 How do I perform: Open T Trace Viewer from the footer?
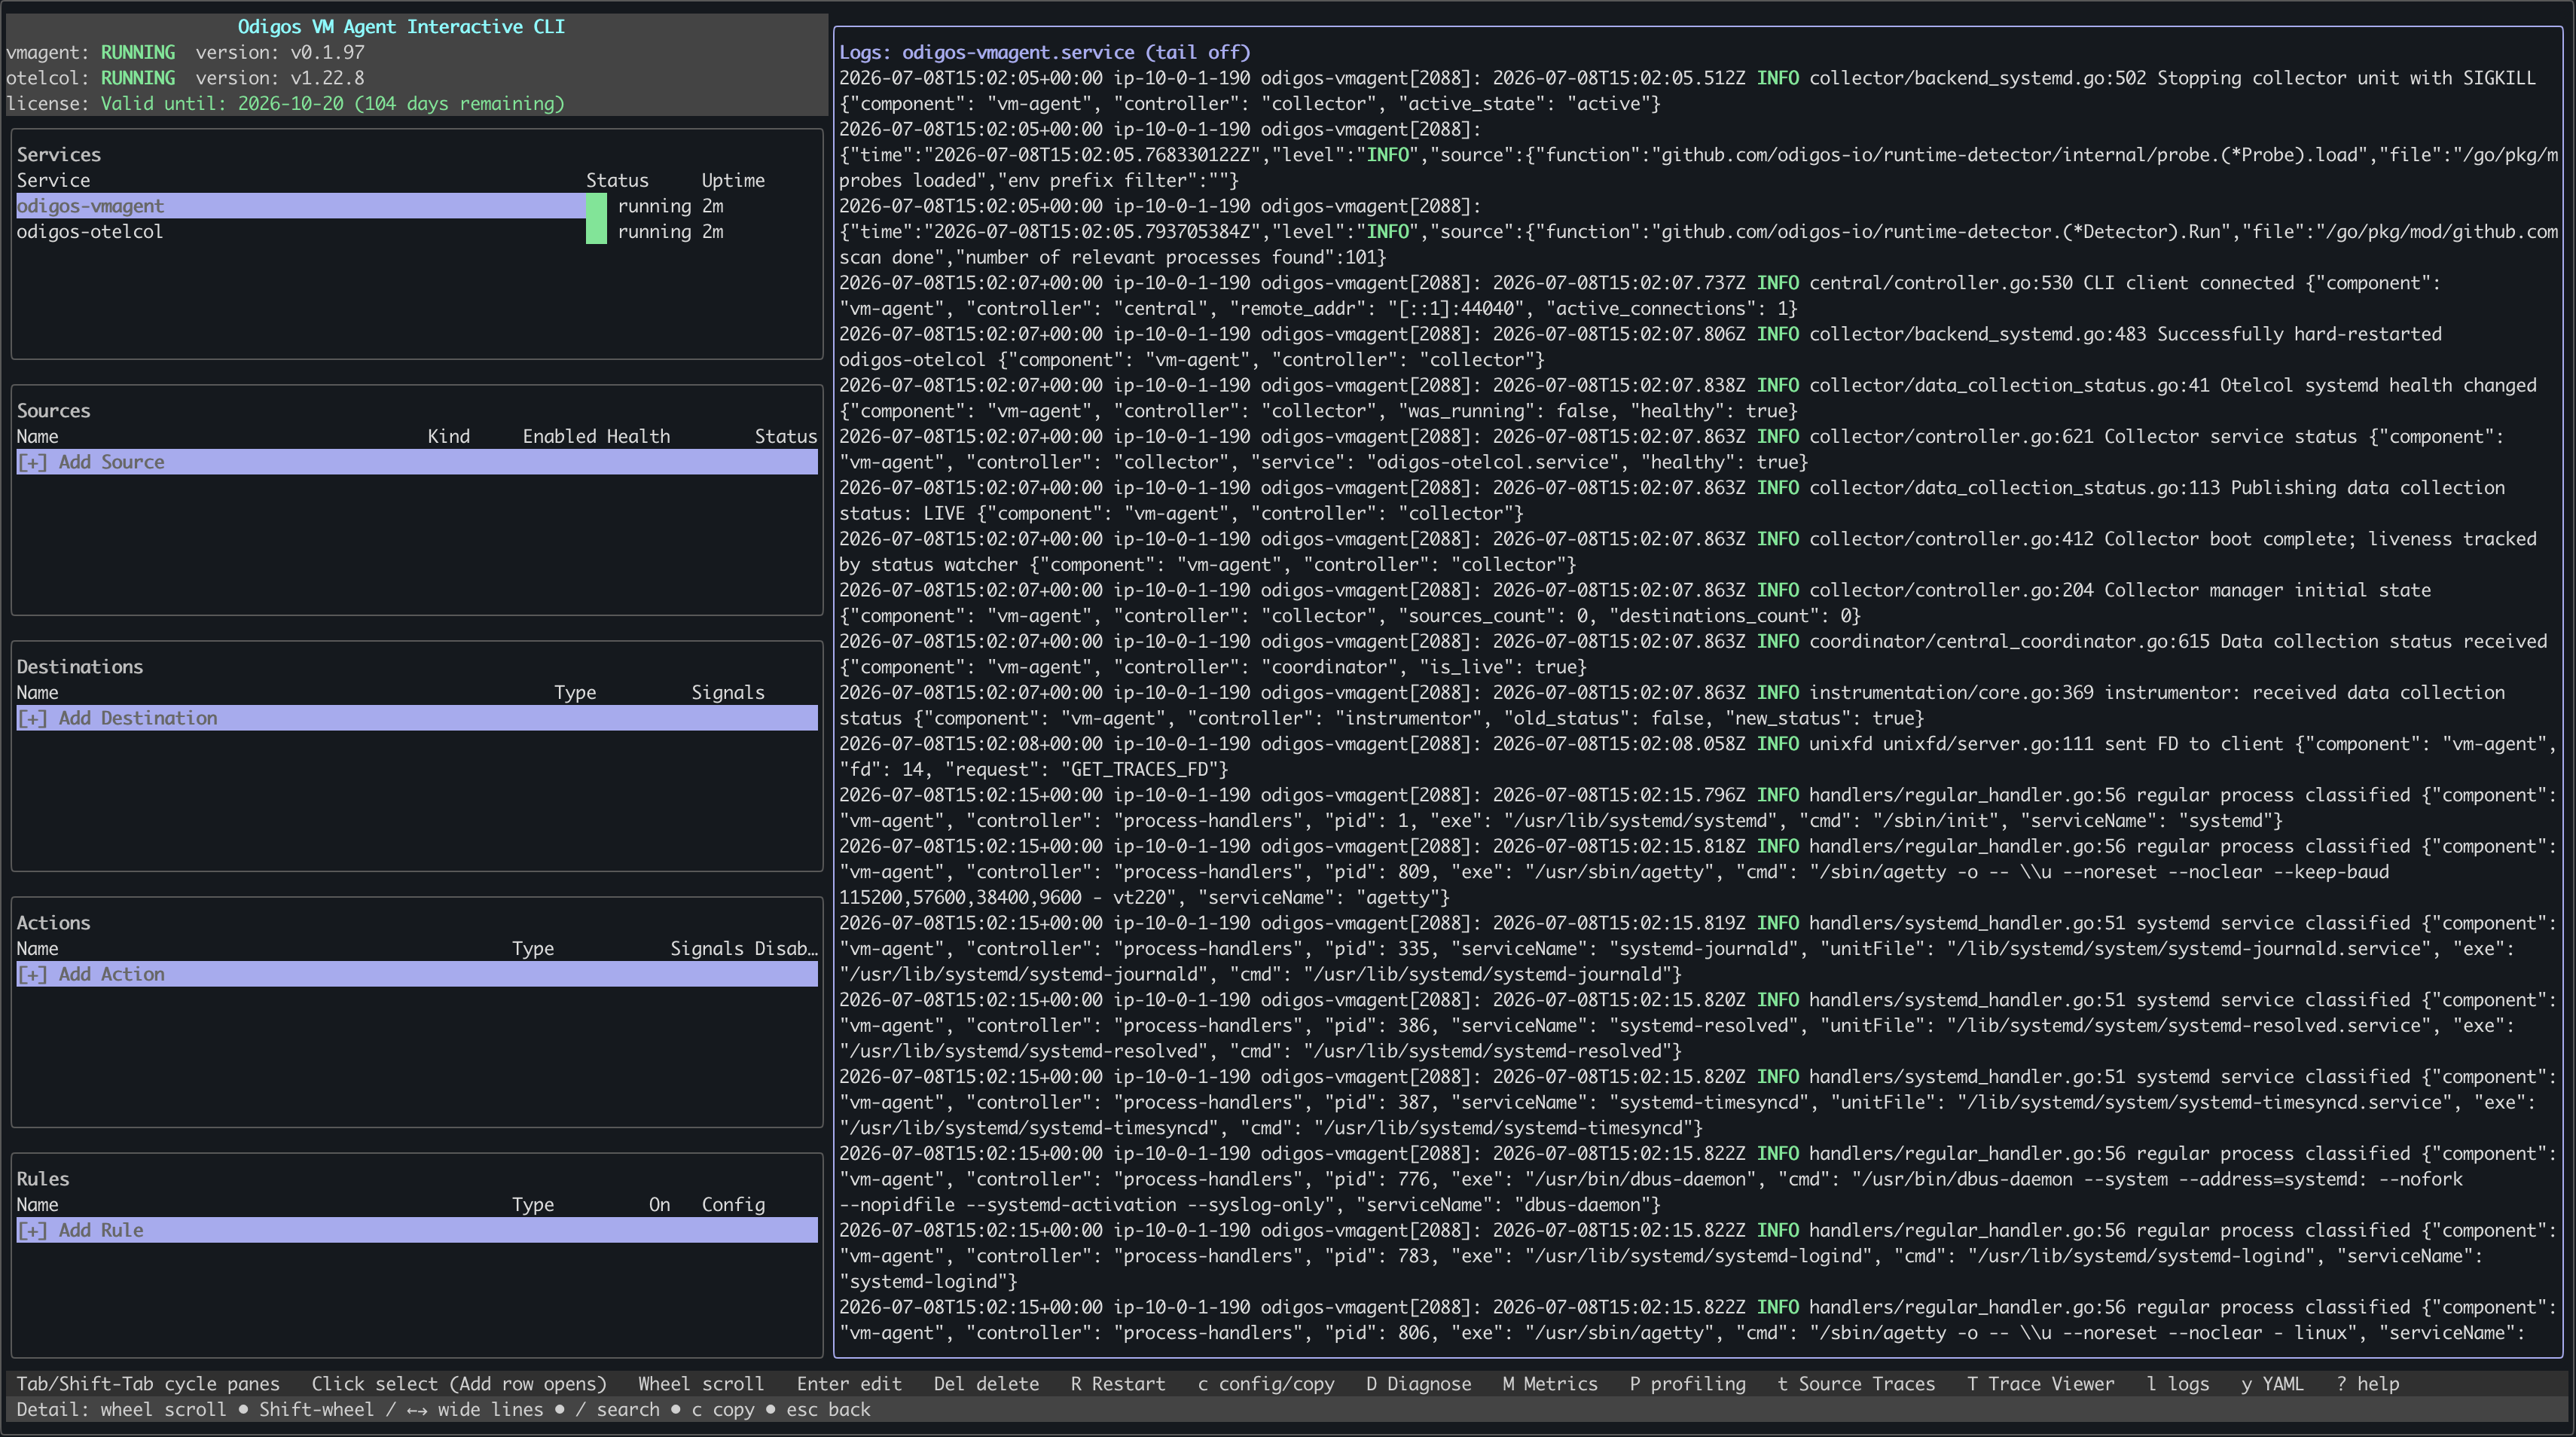click(2041, 1384)
